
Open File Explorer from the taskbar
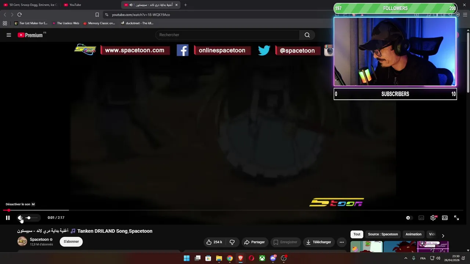point(219,258)
